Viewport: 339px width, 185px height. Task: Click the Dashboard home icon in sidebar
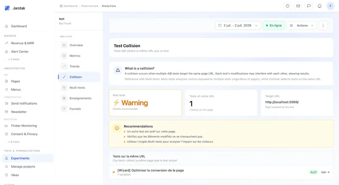pyautogui.click(x=6, y=26)
